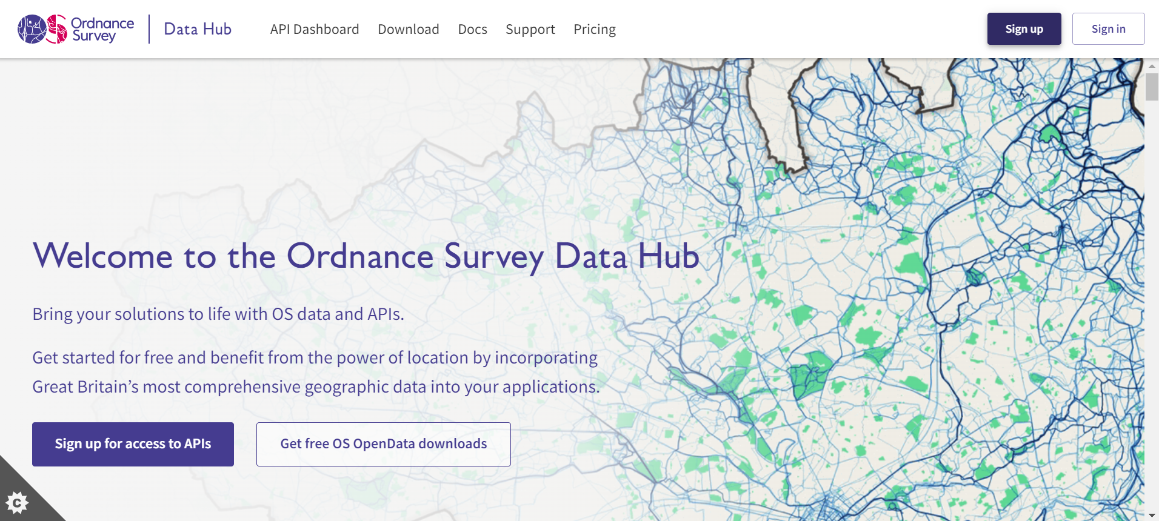Open the cookie settings icon
Viewport: 1159px width, 521px height.
17,502
